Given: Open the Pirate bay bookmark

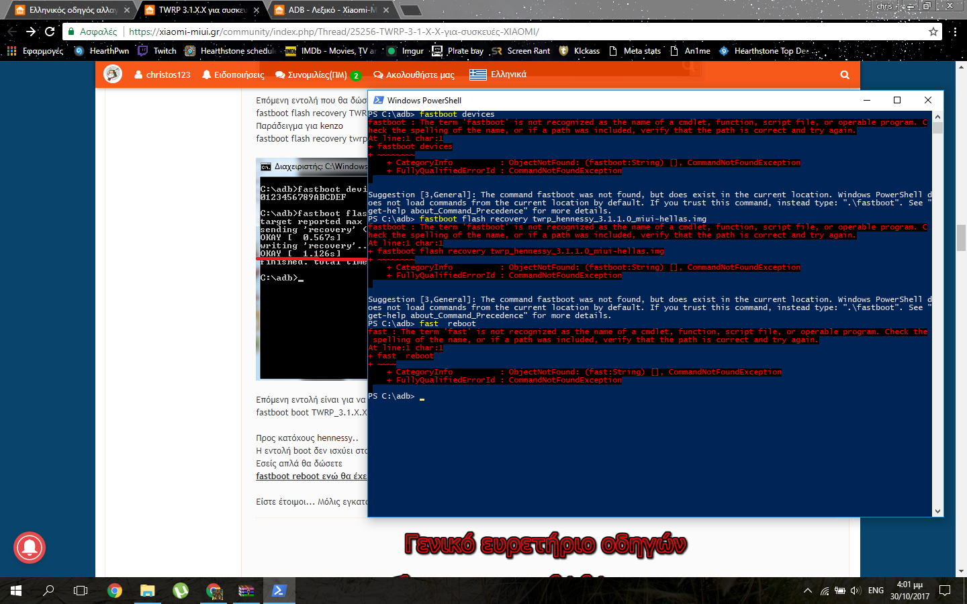Looking at the screenshot, I should [x=457, y=51].
